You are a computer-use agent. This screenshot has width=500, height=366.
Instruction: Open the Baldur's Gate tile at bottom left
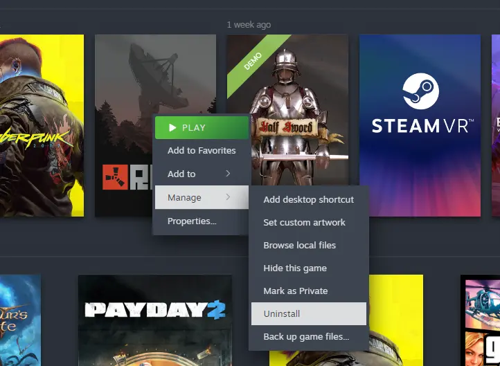pos(19,318)
